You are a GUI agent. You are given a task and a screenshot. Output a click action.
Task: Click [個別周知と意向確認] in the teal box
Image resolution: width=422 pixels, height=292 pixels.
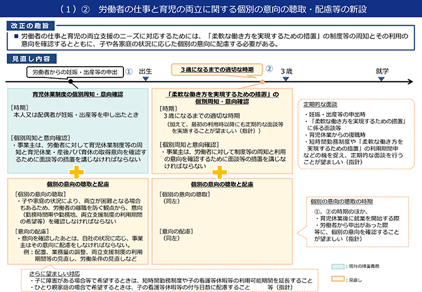coord(40,138)
